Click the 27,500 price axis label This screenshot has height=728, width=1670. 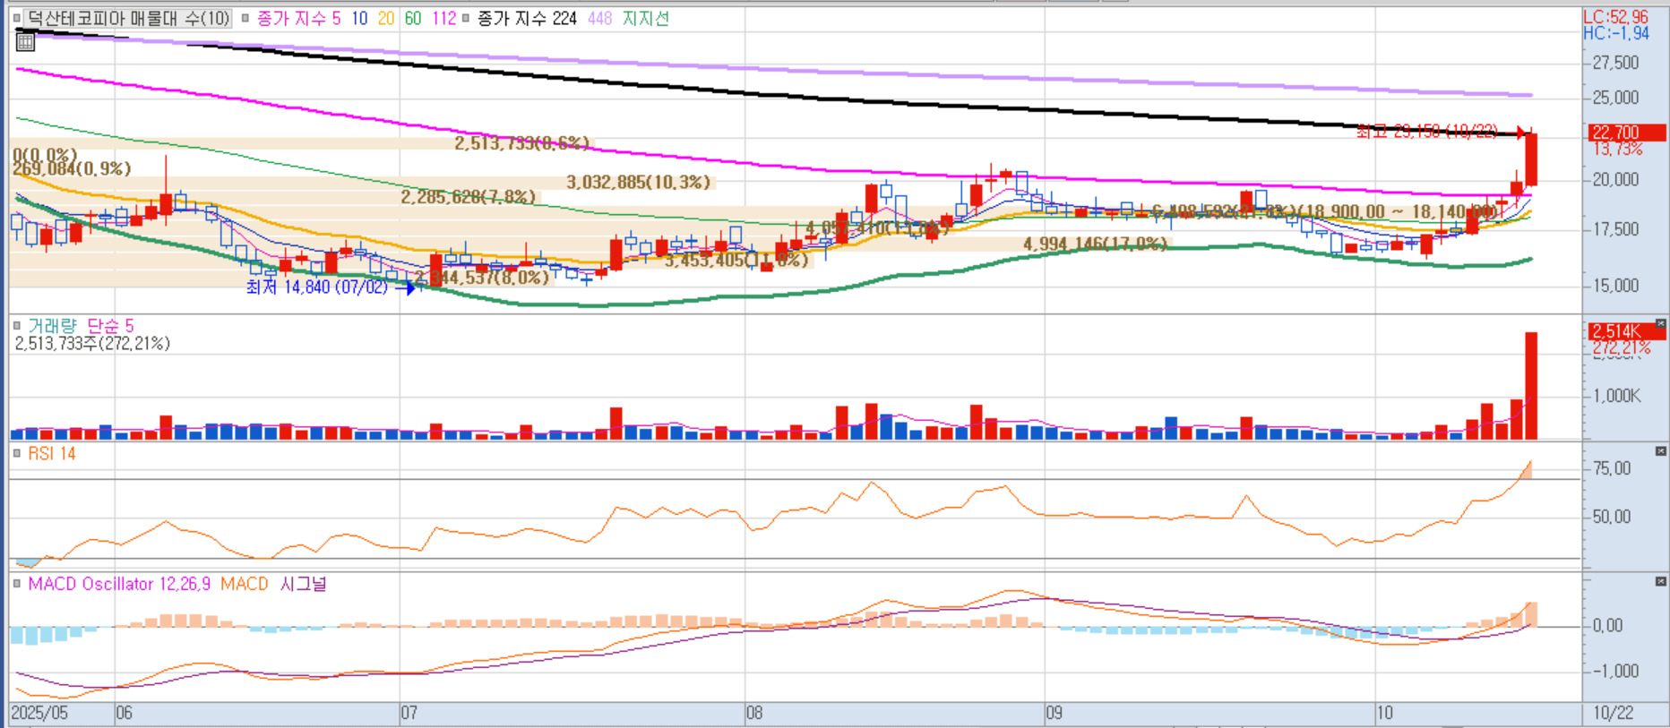click(1615, 63)
